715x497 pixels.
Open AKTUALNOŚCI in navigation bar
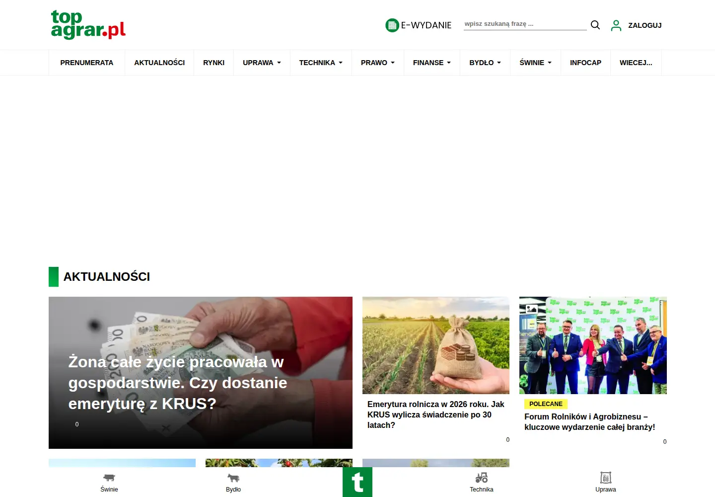pyautogui.click(x=159, y=63)
